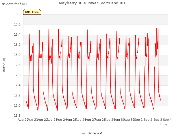Click the 12.4 y-axis tick label
The width and height of the screenshot is (185, 139).
[x=17, y=85]
